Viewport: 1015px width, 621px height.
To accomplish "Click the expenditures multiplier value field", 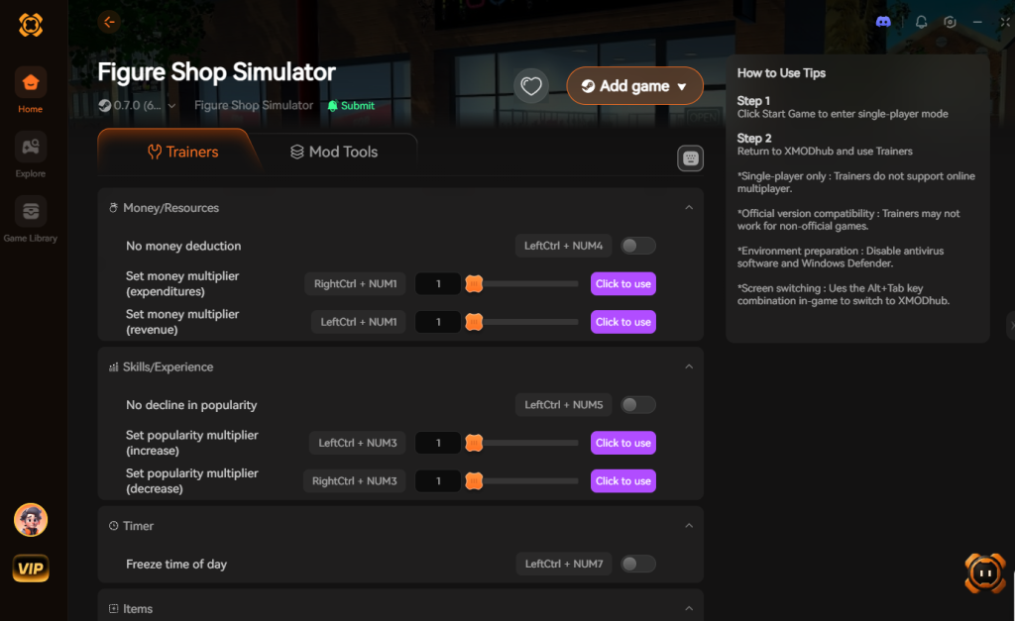I will [x=438, y=284].
